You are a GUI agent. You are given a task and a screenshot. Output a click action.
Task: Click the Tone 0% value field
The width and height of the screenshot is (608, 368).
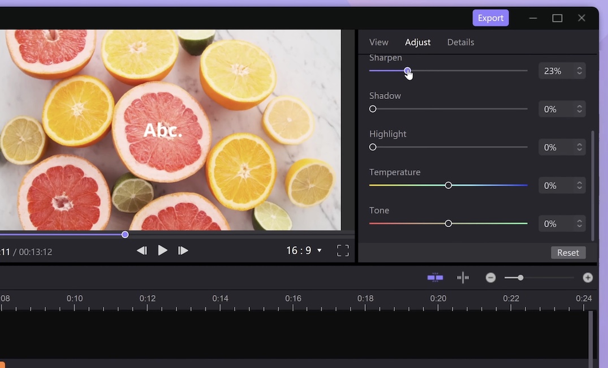(x=562, y=224)
